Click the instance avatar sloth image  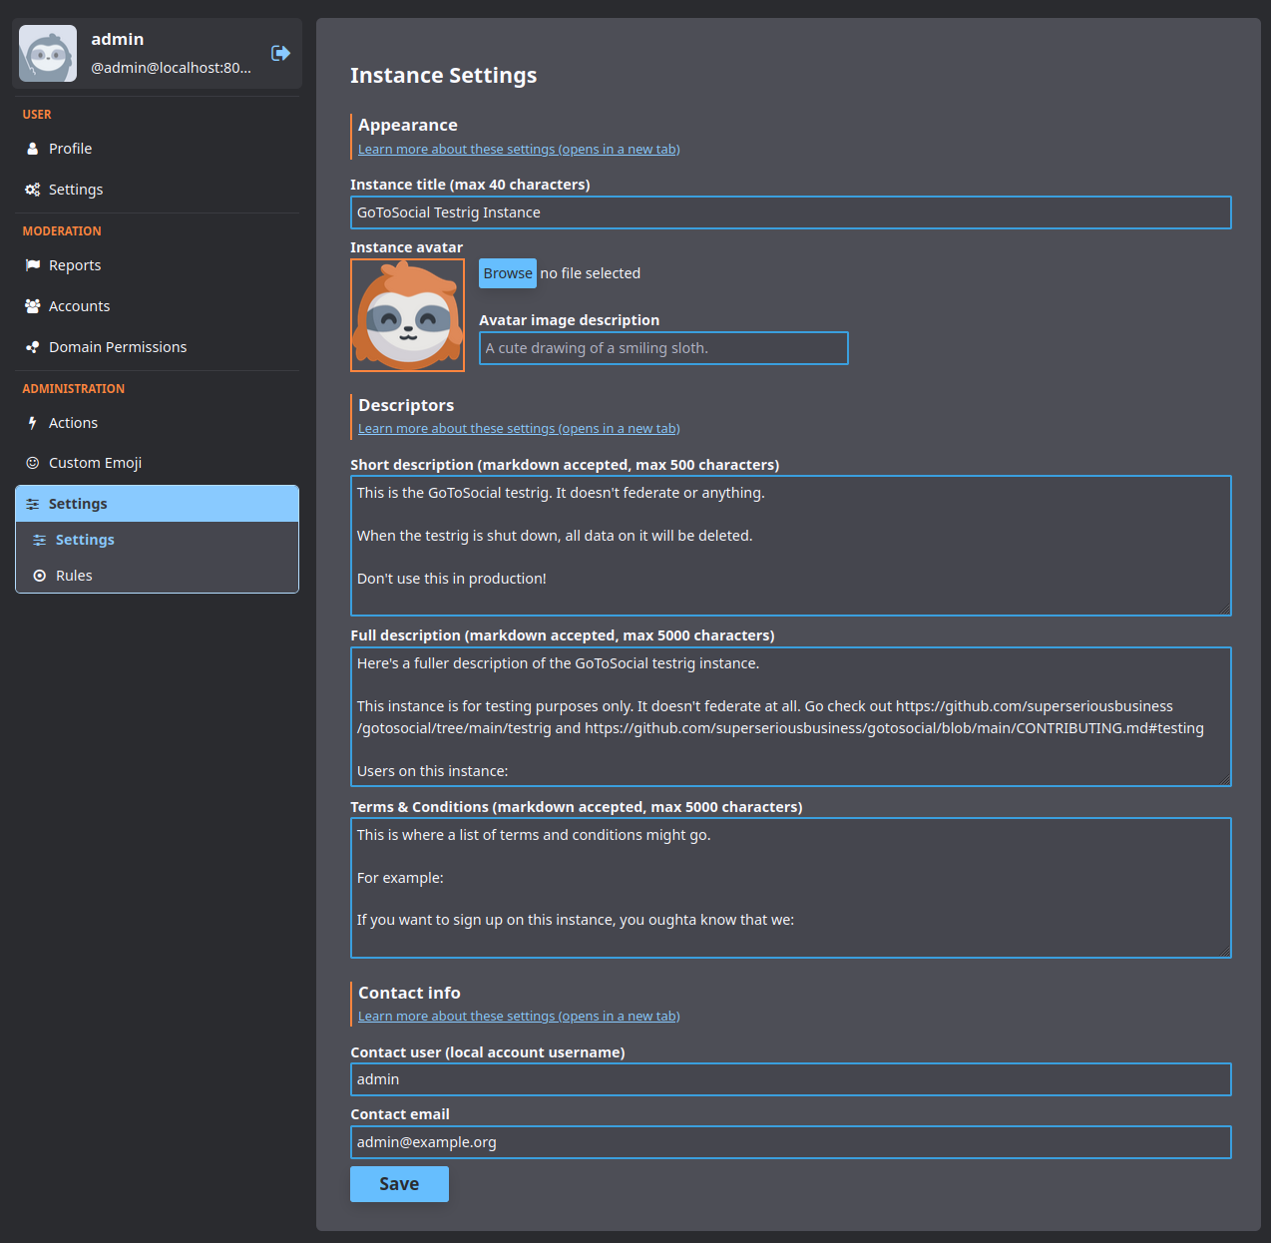pyautogui.click(x=407, y=315)
